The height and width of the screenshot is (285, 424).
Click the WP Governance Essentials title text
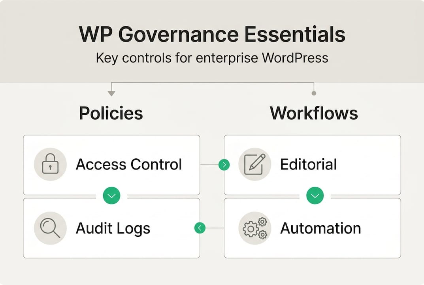coord(212,34)
